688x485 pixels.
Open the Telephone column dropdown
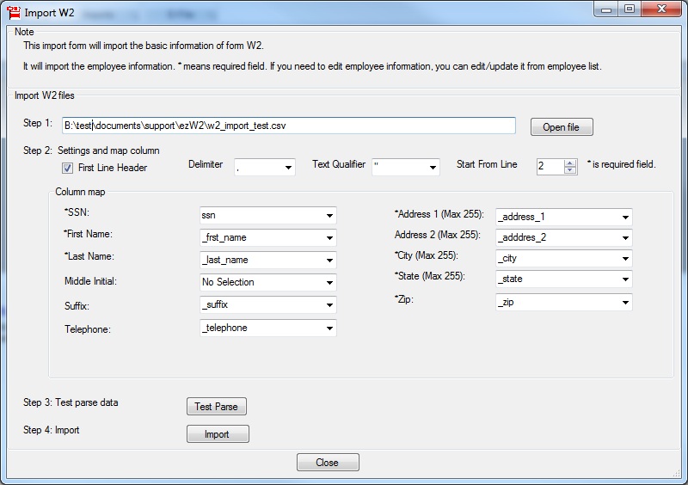pyautogui.click(x=329, y=328)
